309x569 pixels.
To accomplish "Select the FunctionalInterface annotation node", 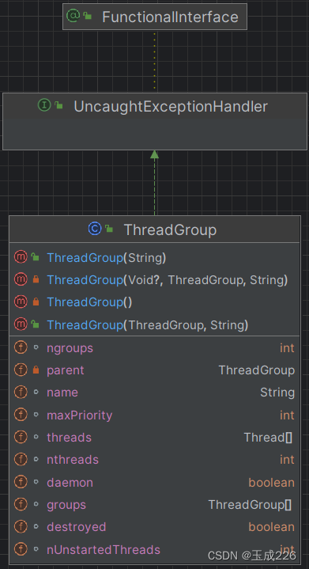I will [155, 17].
